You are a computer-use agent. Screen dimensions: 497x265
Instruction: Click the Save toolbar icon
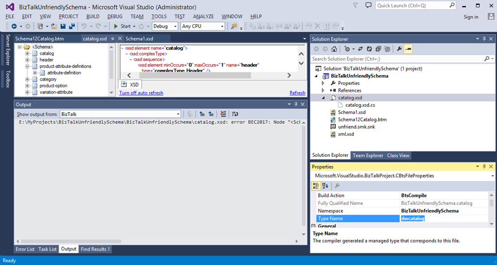[x=63, y=26]
